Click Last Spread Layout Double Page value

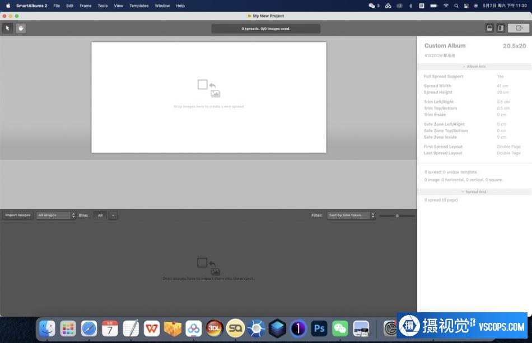click(508, 153)
